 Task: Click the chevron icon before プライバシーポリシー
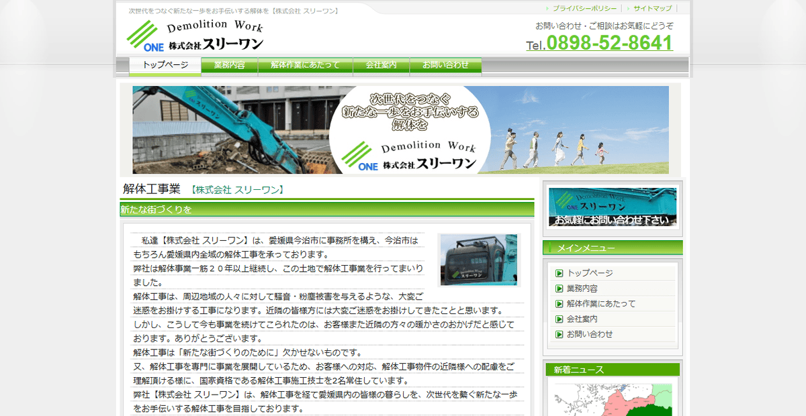pos(547,9)
